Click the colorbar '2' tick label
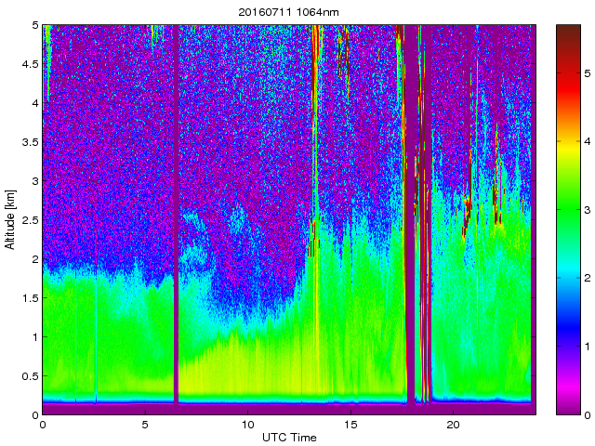The height and width of the screenshot is (446, 595). pos(588,278)
